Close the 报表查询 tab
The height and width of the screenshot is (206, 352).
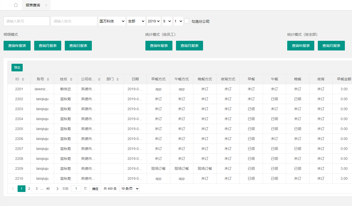coord(46,5)
